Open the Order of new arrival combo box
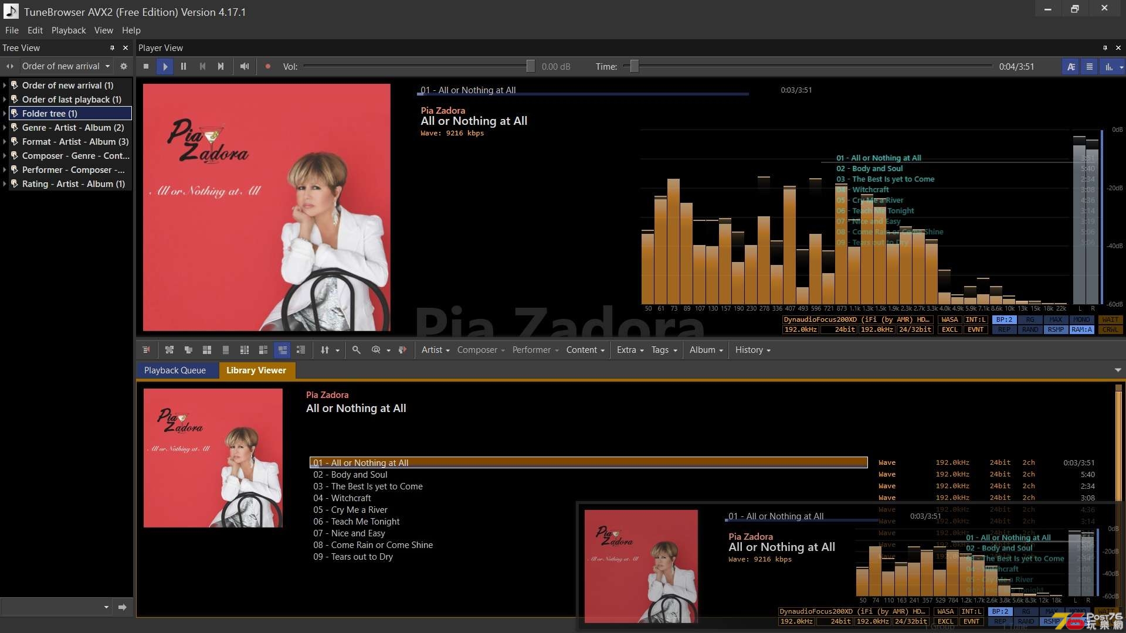Screen dimensions: 1126x633 (66, 66)
